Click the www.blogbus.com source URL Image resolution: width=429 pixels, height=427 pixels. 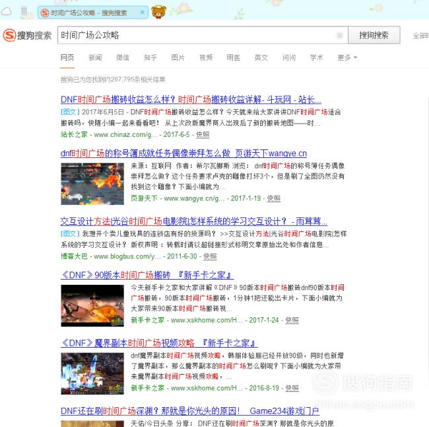tap(127, 256)
